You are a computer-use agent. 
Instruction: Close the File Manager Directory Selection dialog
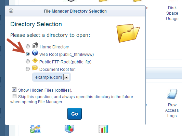pyautogui.click(x=11, y=11)
